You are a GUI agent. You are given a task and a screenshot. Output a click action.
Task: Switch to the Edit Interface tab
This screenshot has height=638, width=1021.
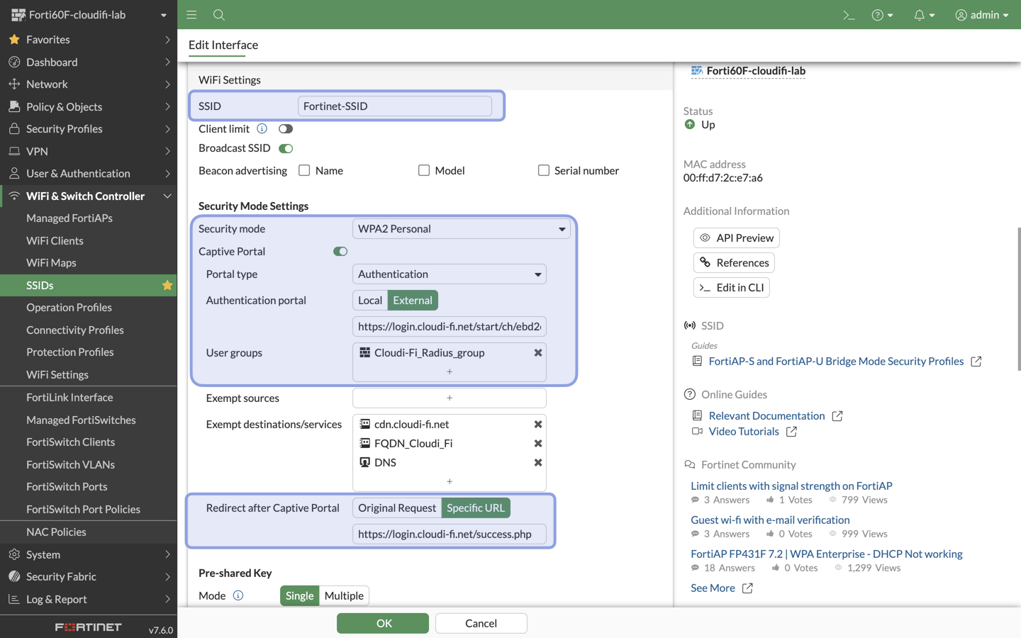coord(222,45)
